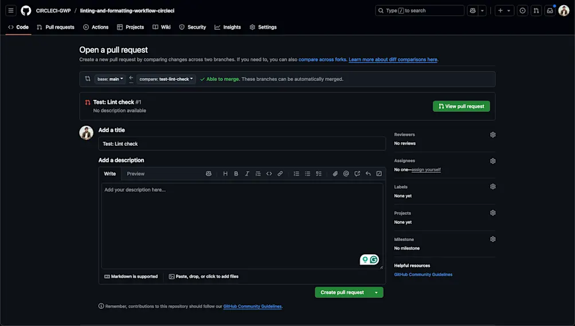Insert a saved reply
This screenshot has width=575, height=326.
coord(368,174)
